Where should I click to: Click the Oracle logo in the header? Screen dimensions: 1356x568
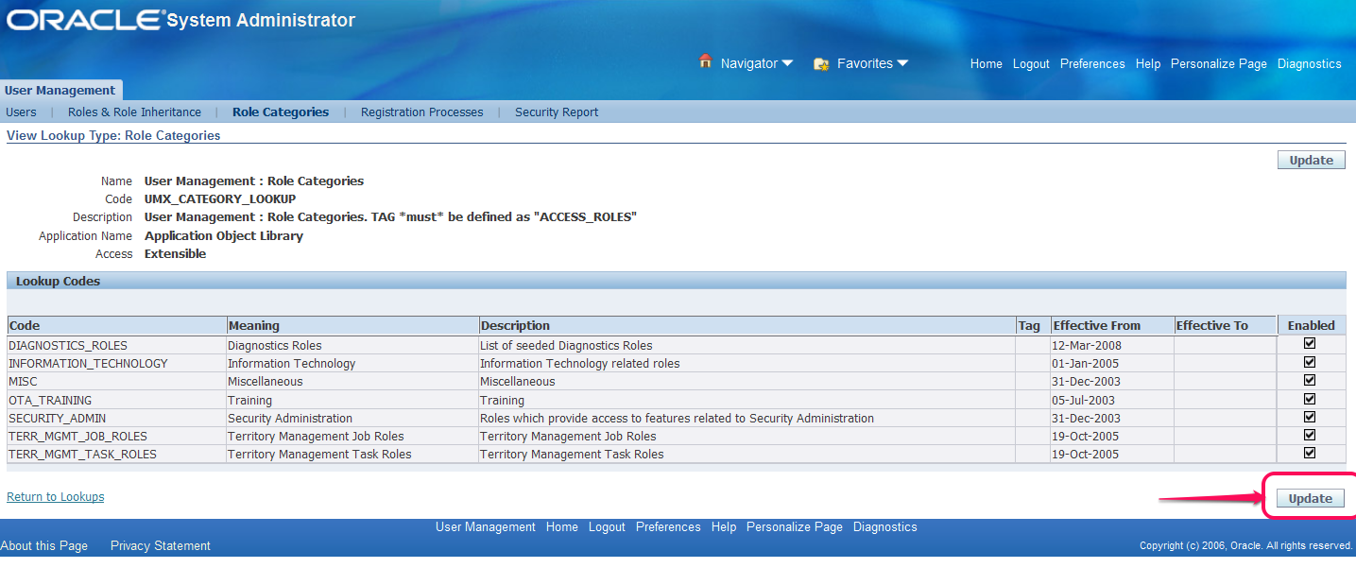pos(85,20)
